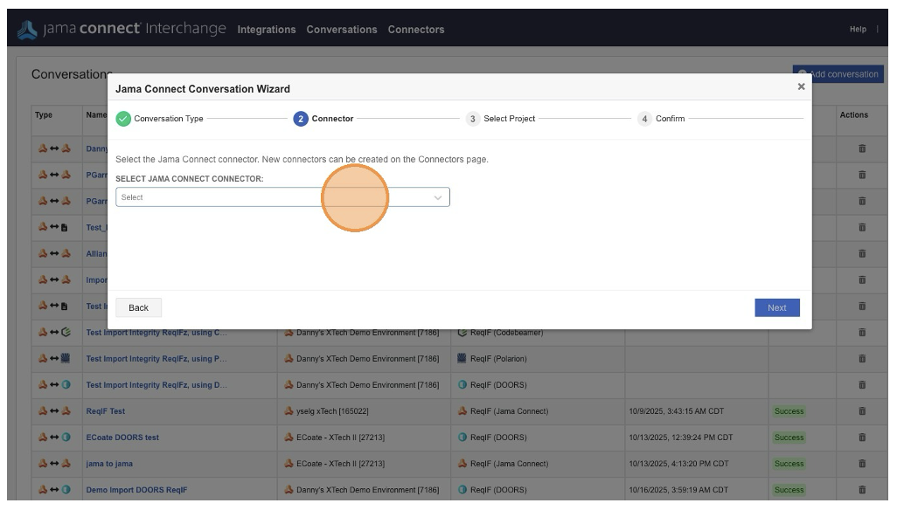Open the Select Jama Connect Connector dropdown

tap(282, 197)
